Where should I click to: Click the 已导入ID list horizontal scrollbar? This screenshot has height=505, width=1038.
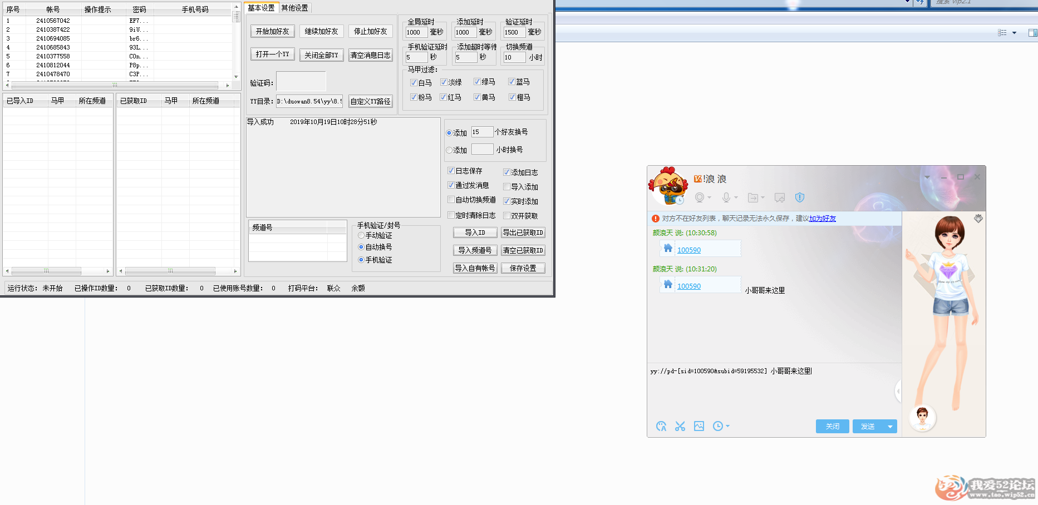58,271
